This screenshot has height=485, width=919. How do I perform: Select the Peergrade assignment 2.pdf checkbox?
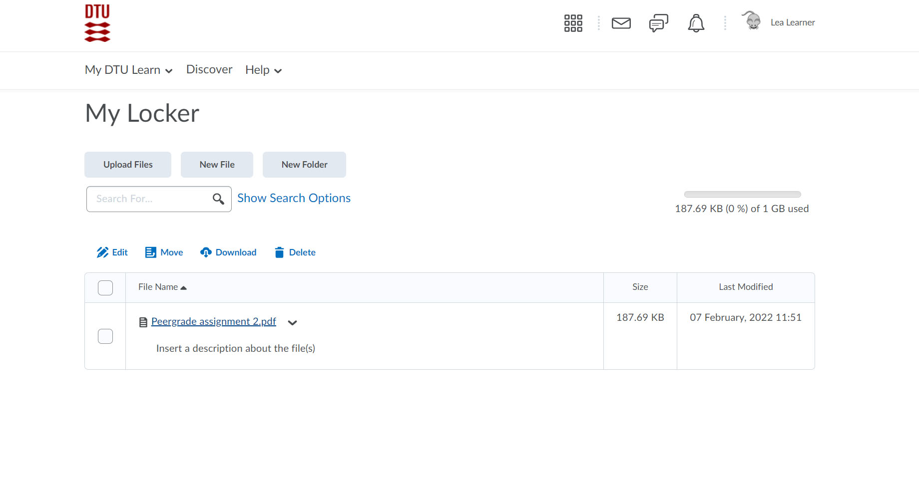click(x=105, y=336)
